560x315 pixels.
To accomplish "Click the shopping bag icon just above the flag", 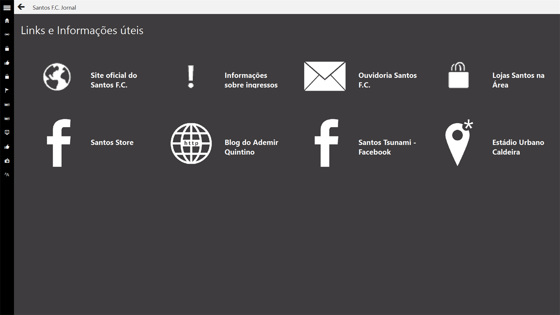I will [x=7, y=77].
